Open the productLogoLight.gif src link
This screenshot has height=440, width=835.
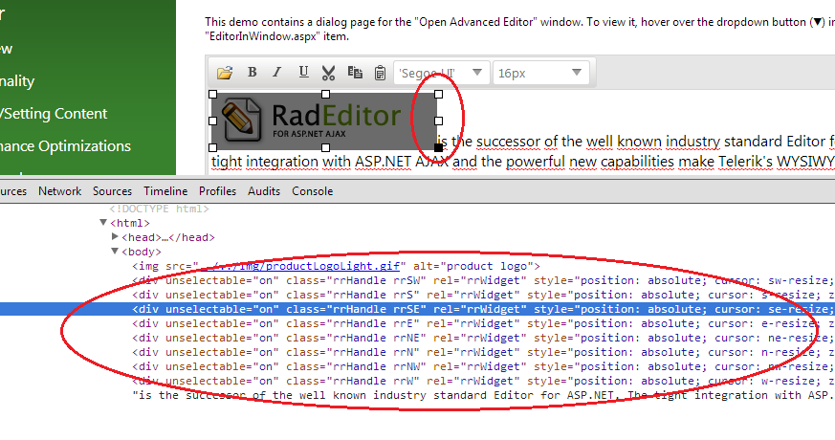(x=299, y=266)
